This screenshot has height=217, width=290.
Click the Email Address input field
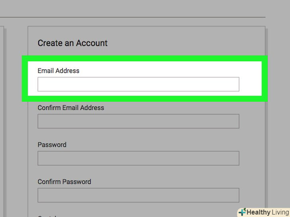(x=138, y=84)
